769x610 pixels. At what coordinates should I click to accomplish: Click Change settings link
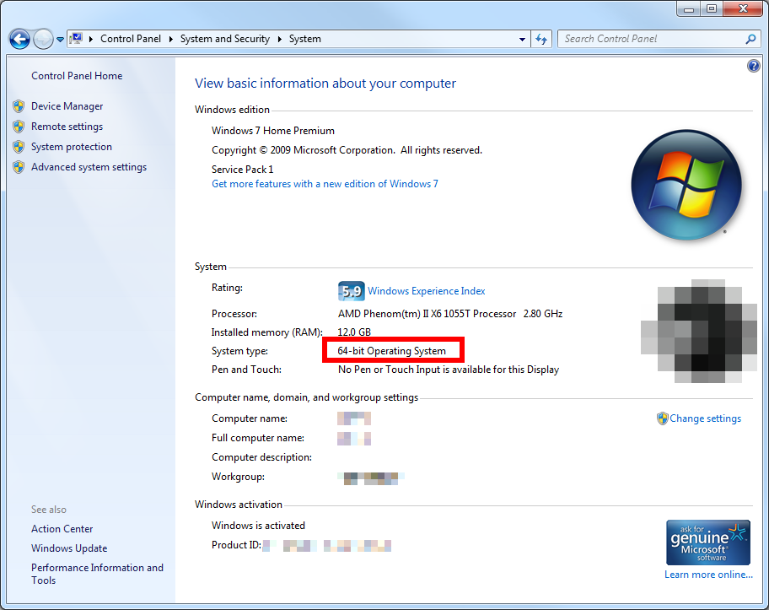click(705, 418)
